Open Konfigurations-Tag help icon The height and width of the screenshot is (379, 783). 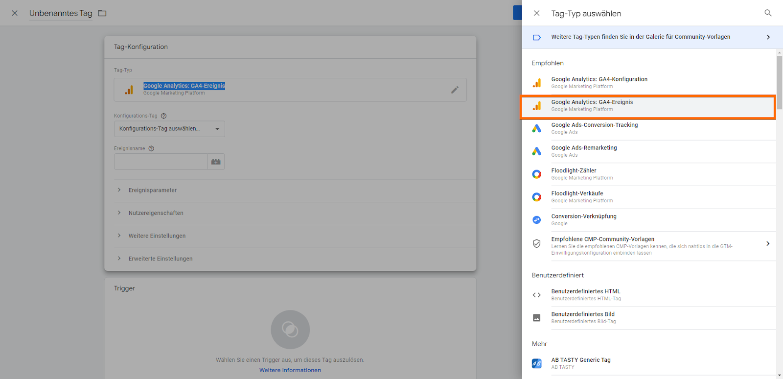coord(164,116)
